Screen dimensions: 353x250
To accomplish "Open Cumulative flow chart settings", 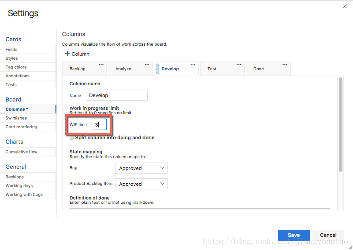I will (28, 152).
